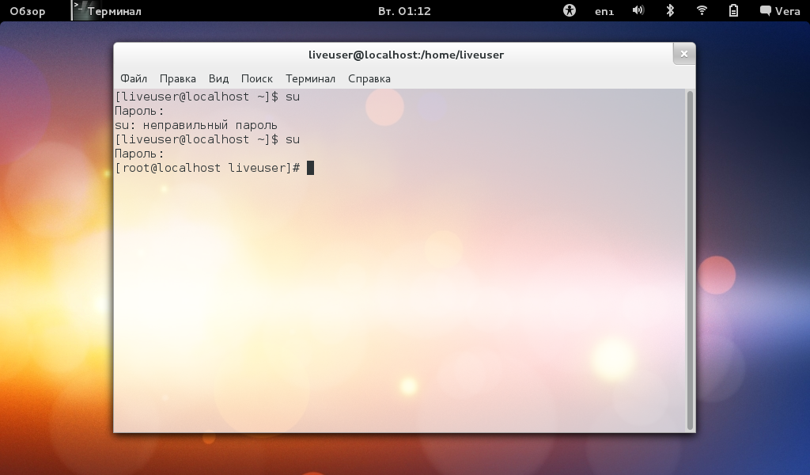Open the Правка menu
Viewport: 810px width, 475px height.
click(178, 78)
